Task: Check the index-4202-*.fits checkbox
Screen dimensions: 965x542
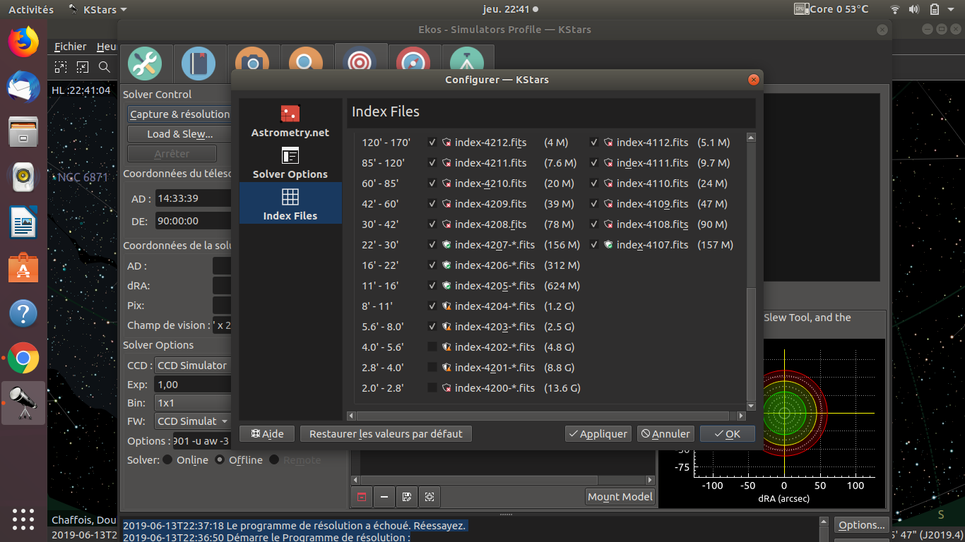Action: [432, 347]
